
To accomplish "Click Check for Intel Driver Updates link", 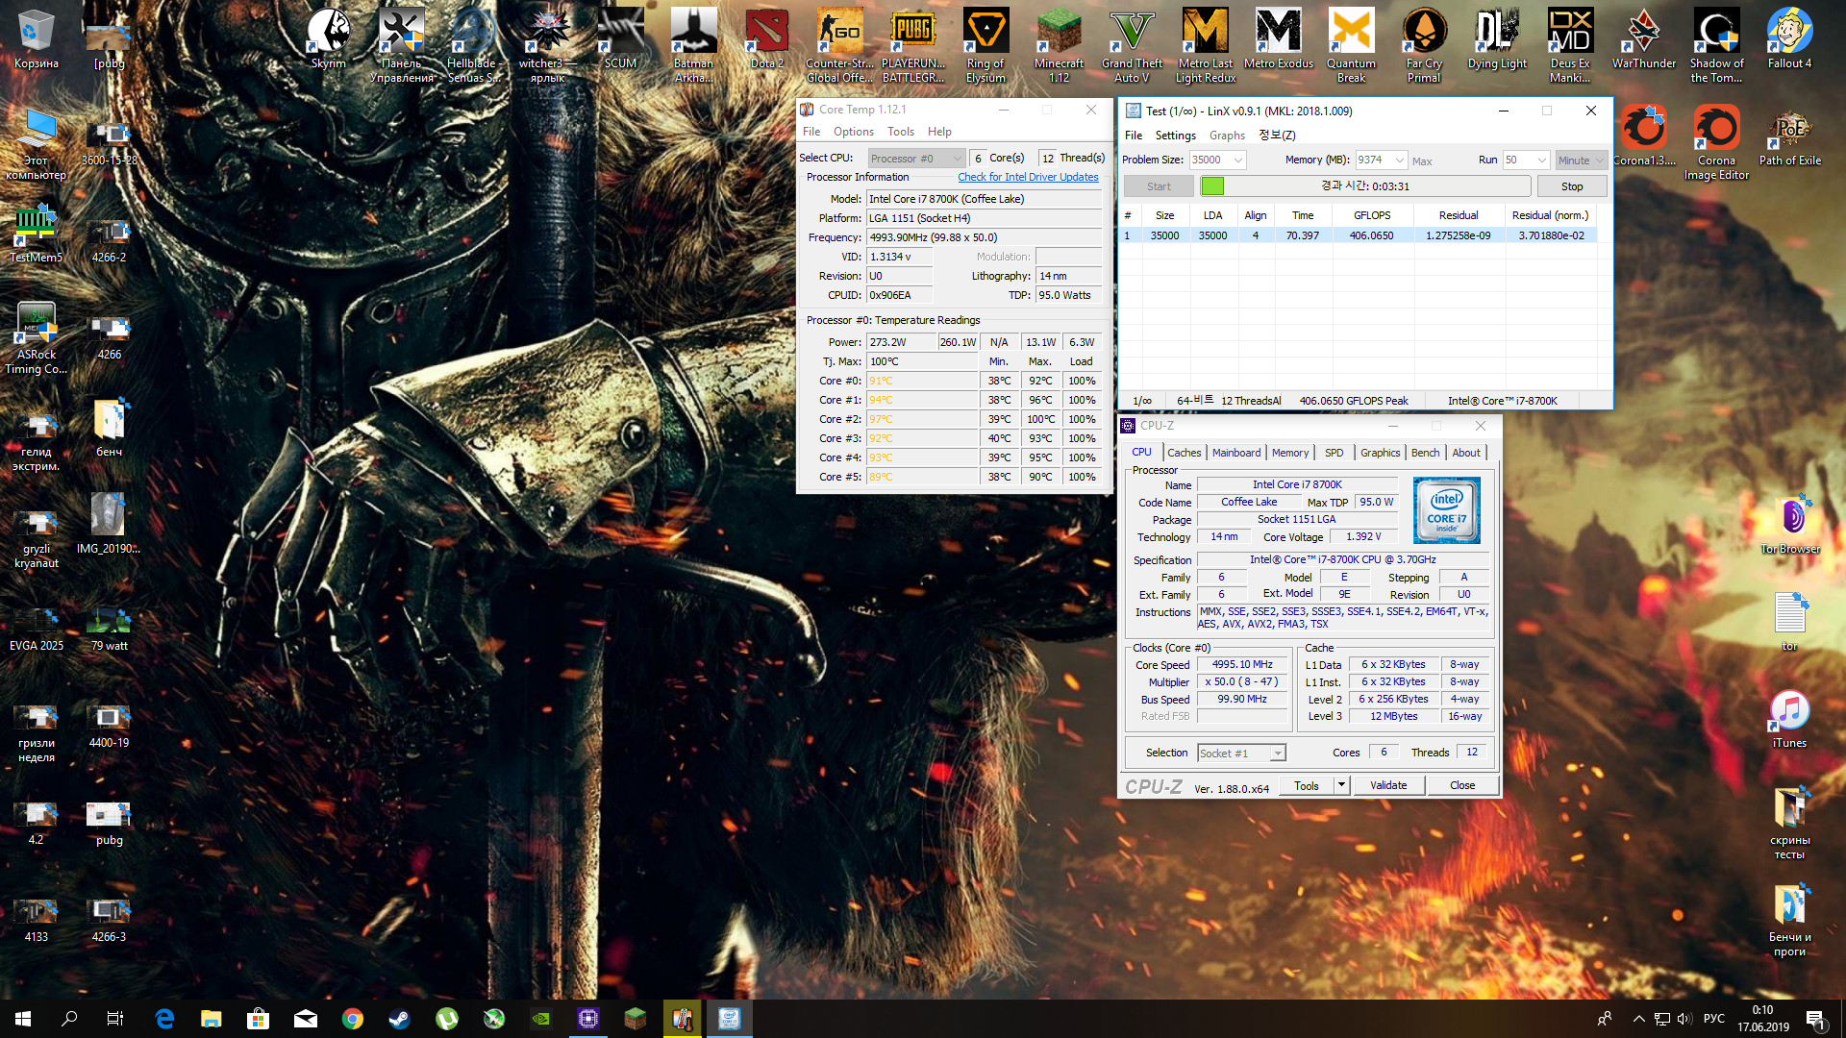I will tap(1028, 177).
